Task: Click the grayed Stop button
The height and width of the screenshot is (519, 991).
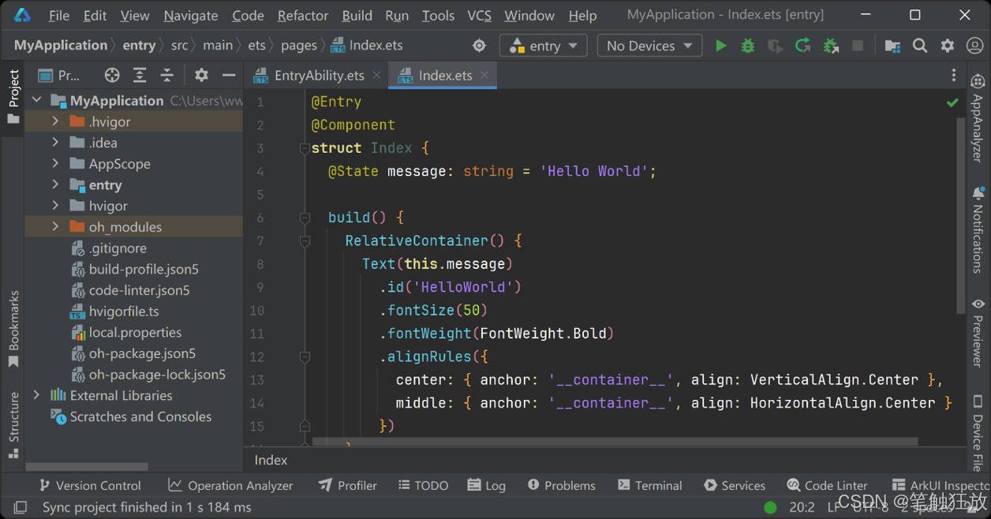Action: (858, 46)
